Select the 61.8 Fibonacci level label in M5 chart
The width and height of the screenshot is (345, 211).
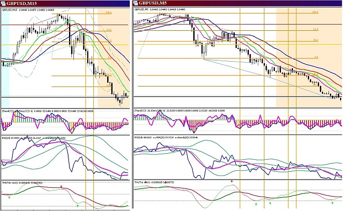[316, 29]
